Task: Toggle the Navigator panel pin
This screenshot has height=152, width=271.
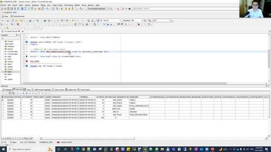Action: 17,35
